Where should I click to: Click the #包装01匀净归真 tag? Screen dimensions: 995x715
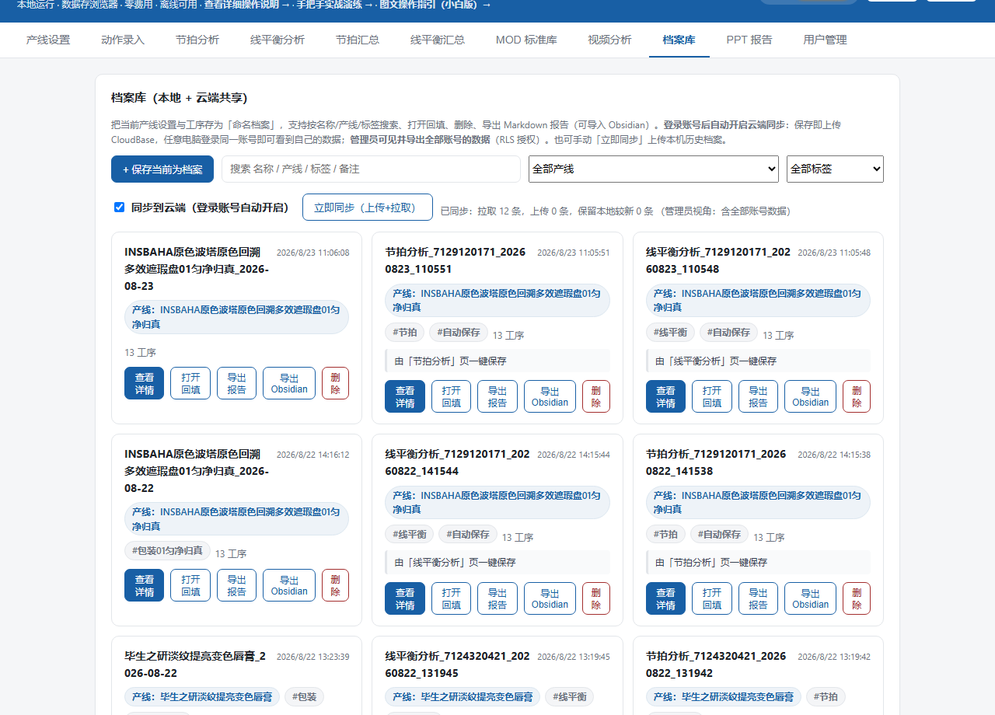[x=167, y=551]
